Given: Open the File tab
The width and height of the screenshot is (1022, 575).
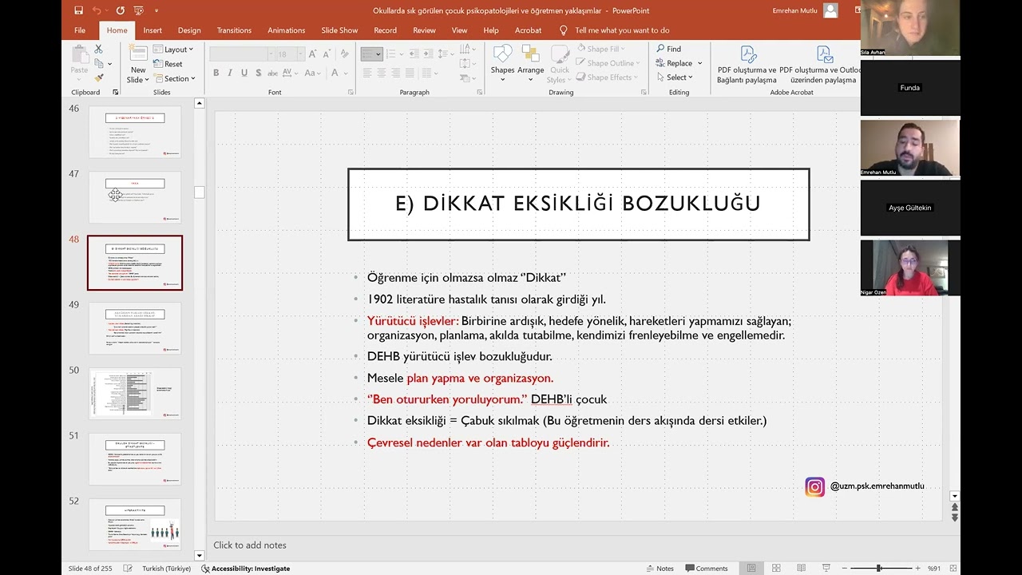Looking at the screenshot, I should [x=80, y=30].
